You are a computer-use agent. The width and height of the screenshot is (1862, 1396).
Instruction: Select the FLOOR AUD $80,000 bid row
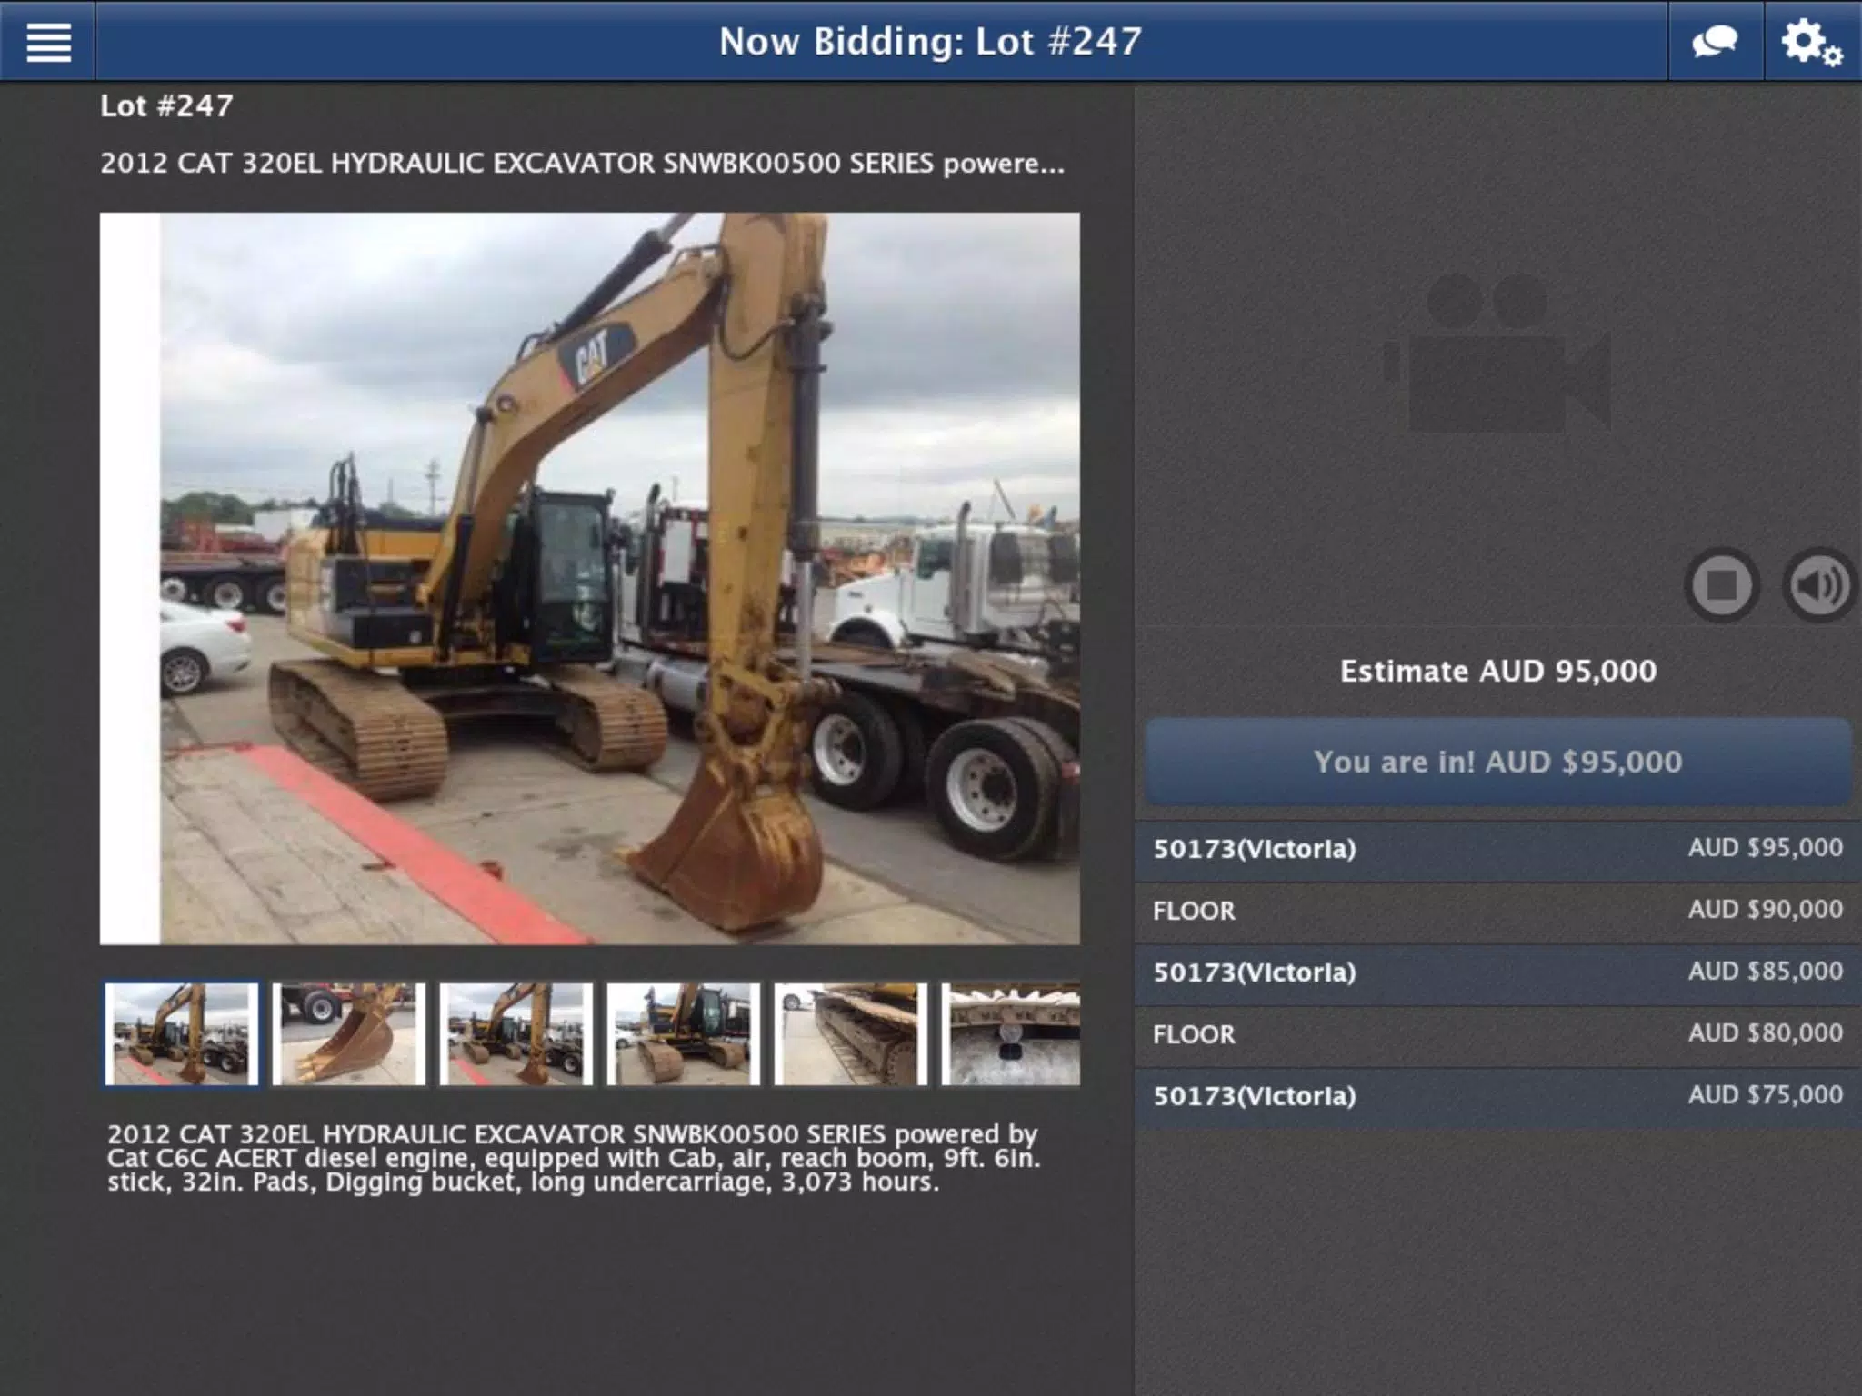pos(1497,1034)
